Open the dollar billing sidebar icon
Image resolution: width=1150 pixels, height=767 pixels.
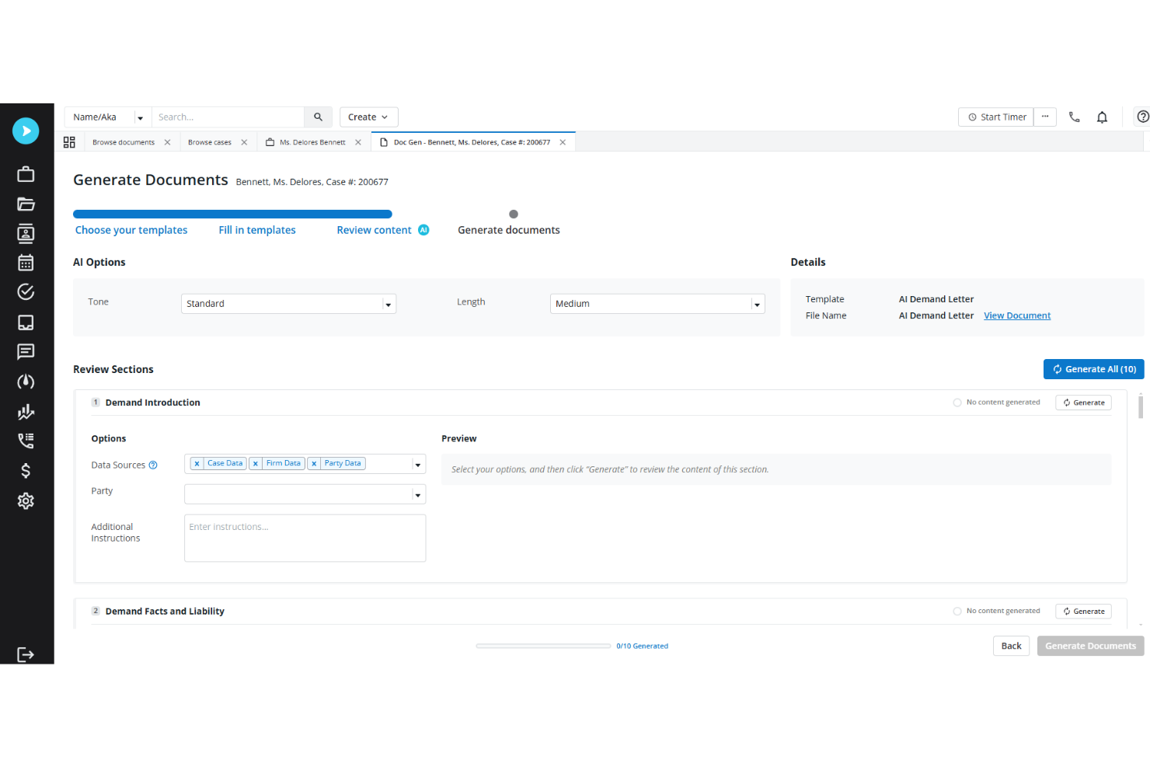click(x=26, y=471)
